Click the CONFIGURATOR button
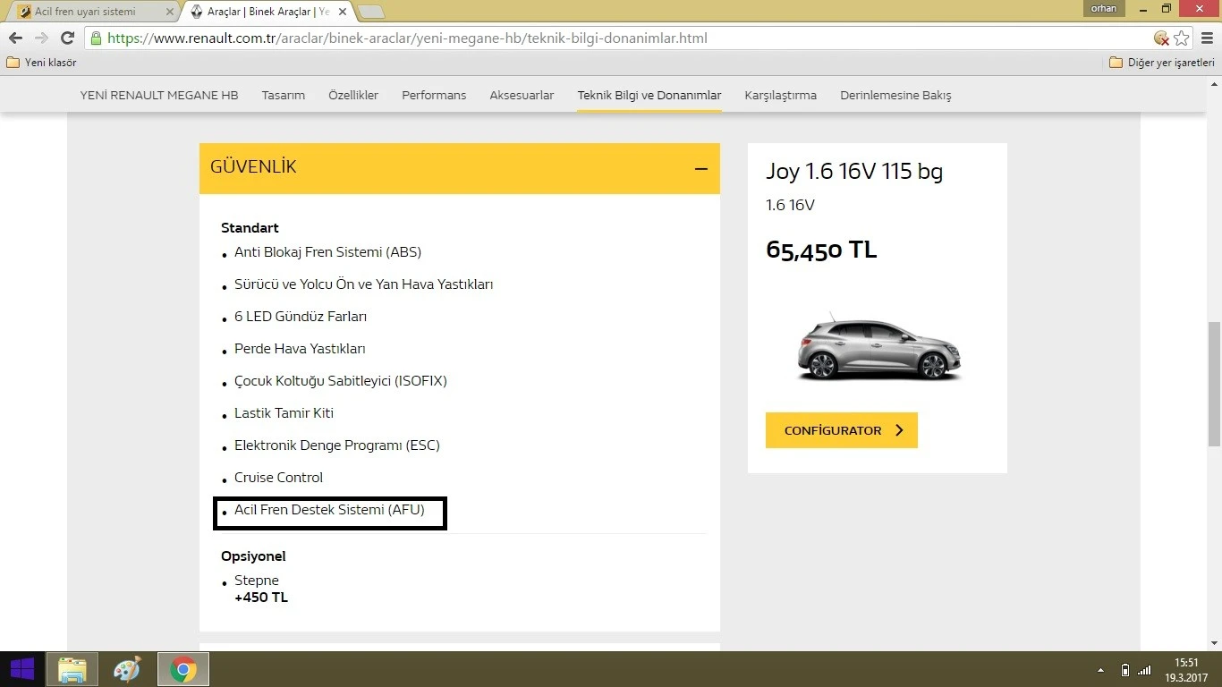The width and height of the screenshot is (1222, 687). point(842,430)
